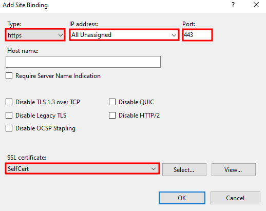Screen dimensions: 266x211
Task: Enable Disable OCSP Stapling checkbox
Action: (9, 128)
